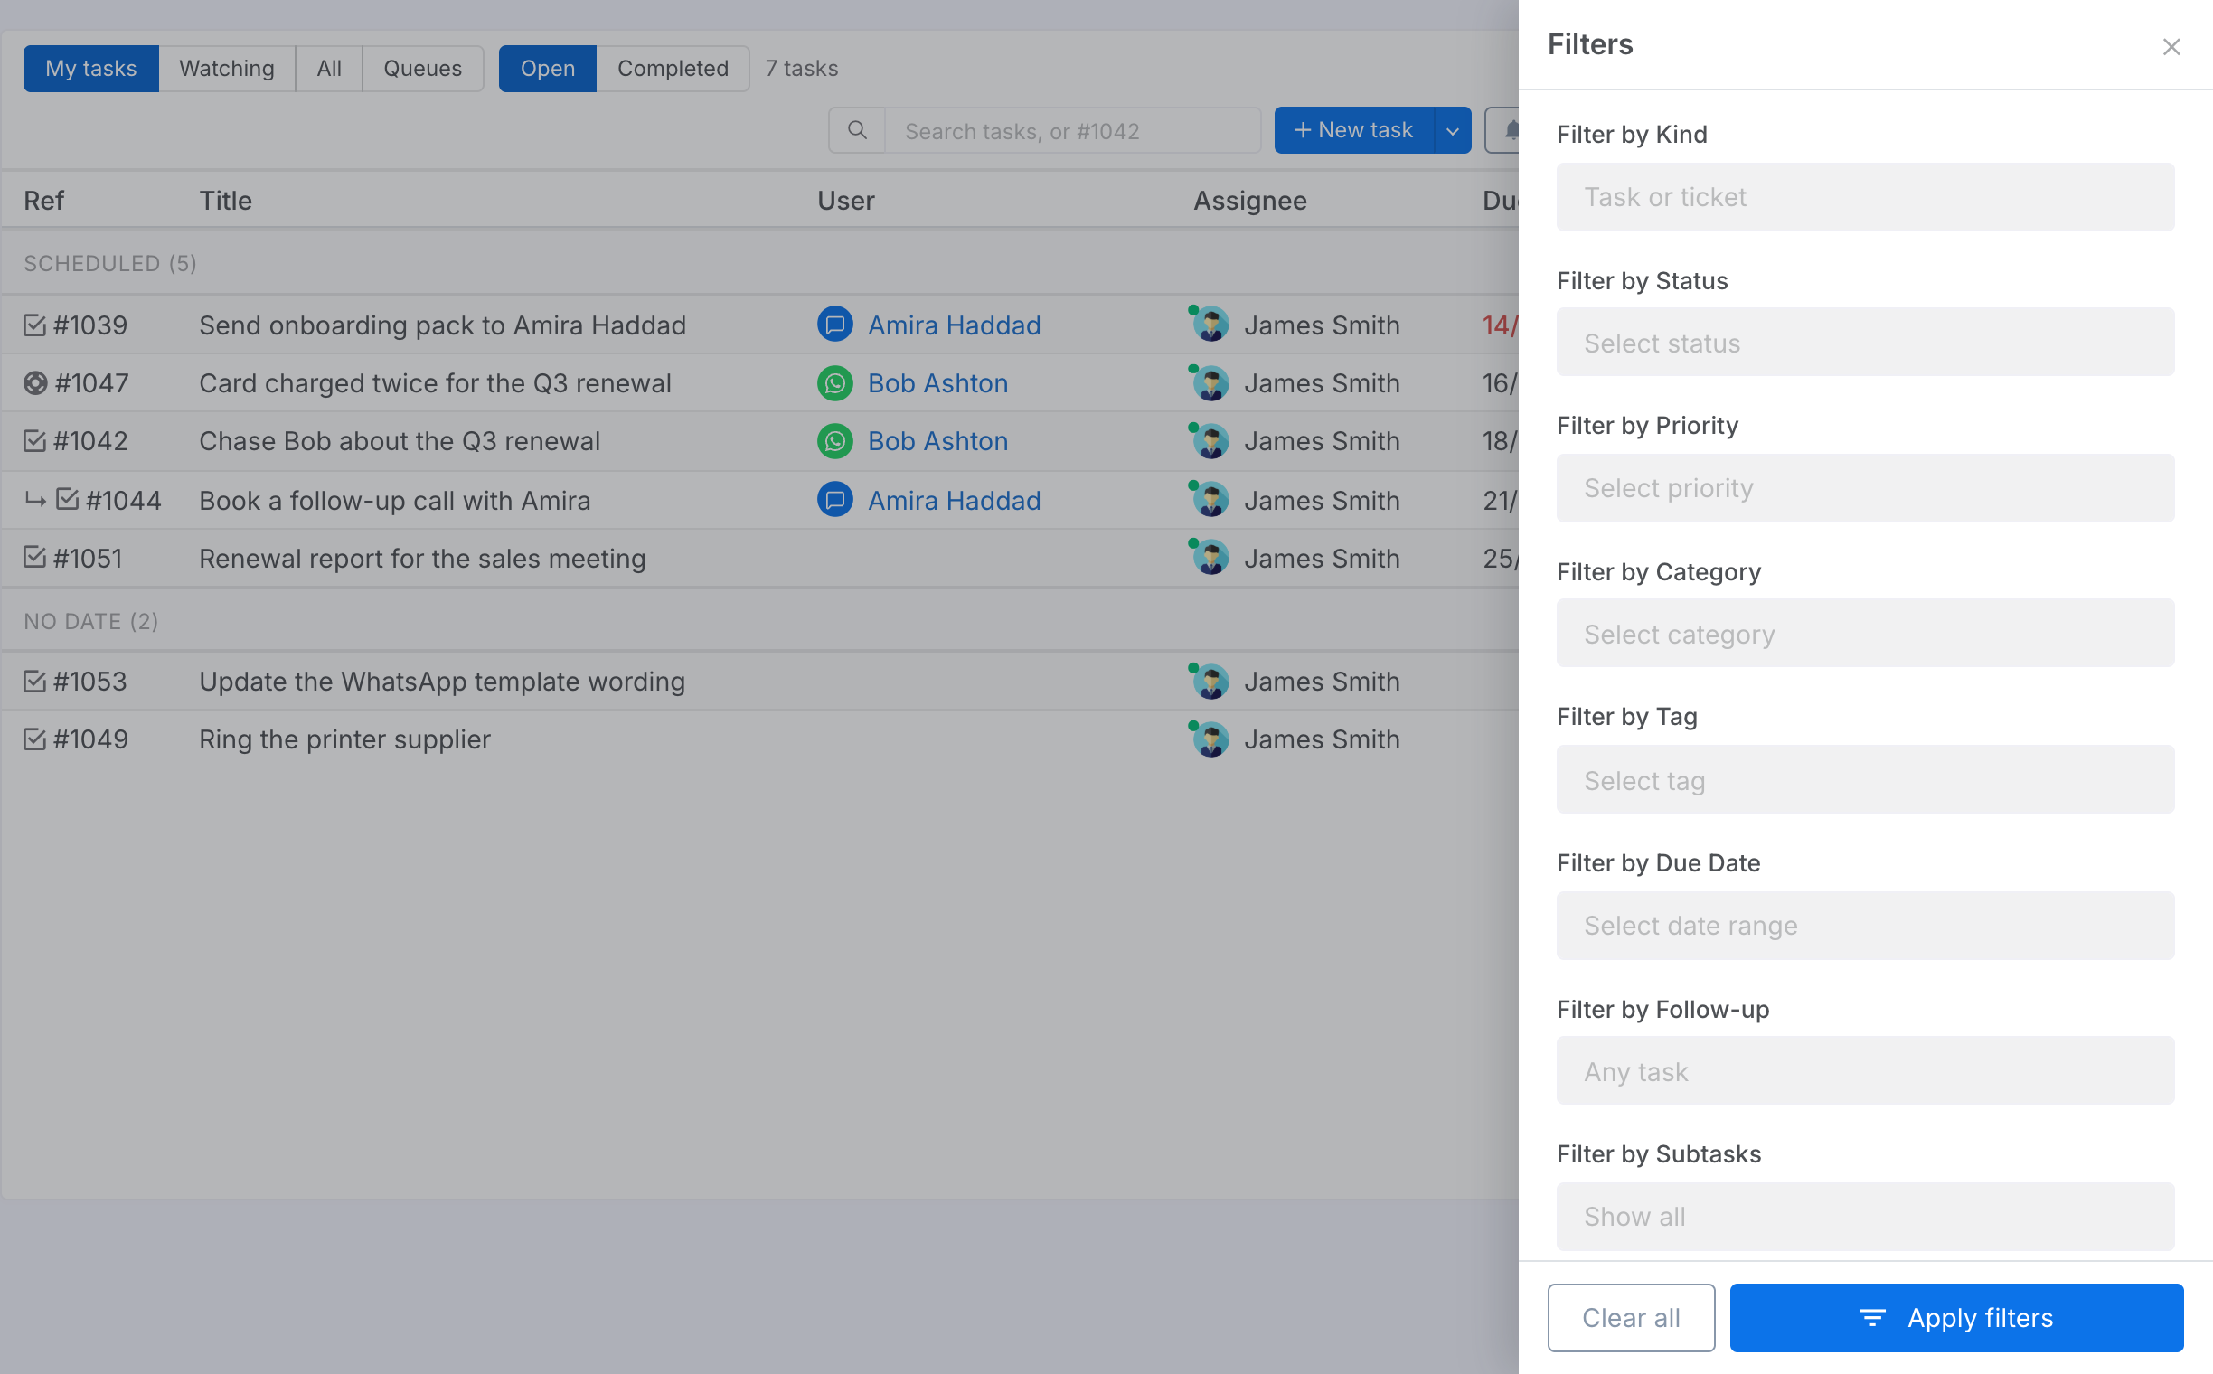Screen dimensions: 2213x1374
Task: Open task Ring the printer supplier
Action: pos(344,739)
